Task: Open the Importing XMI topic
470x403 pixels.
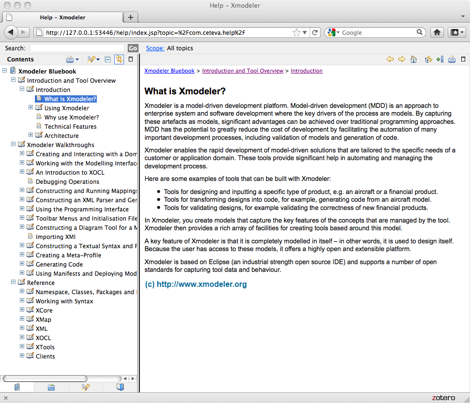Action: pyautogui.click(x=56, y=237)
